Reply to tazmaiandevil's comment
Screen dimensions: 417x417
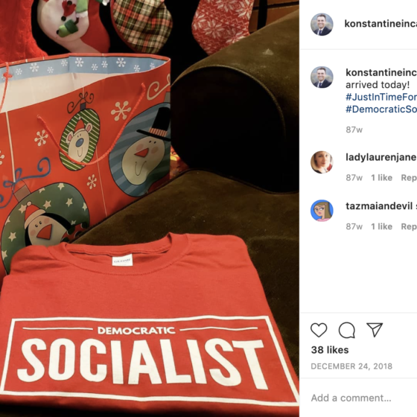(409, 226)
